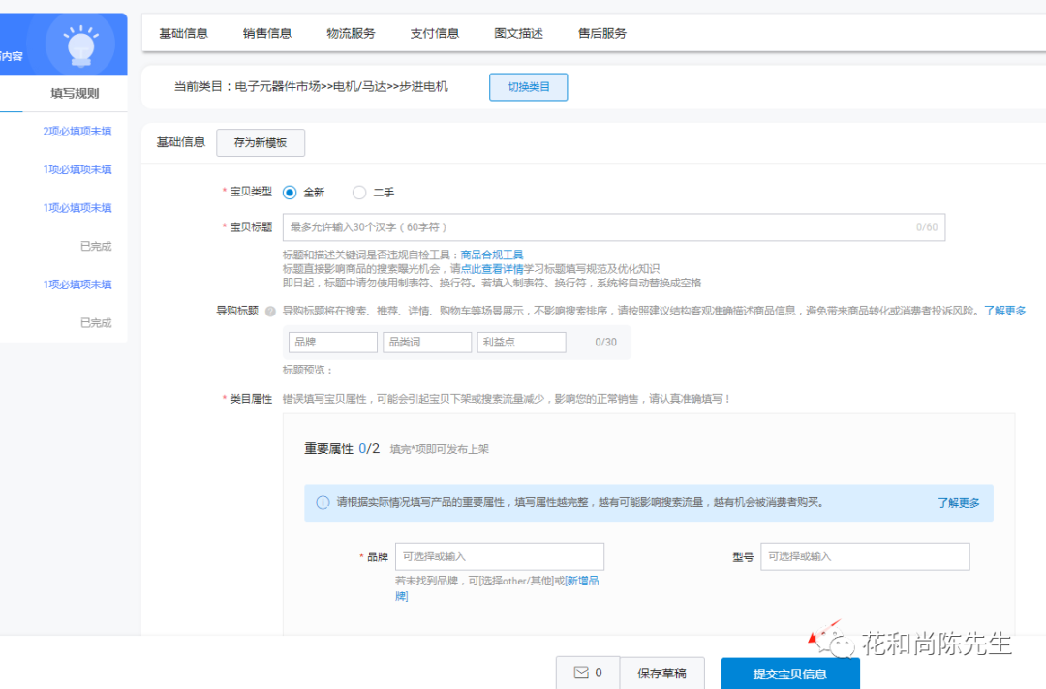This screenshot has width=1046, height=689.
Task: Click the 品类词 input box
Action: pos(427,341)
